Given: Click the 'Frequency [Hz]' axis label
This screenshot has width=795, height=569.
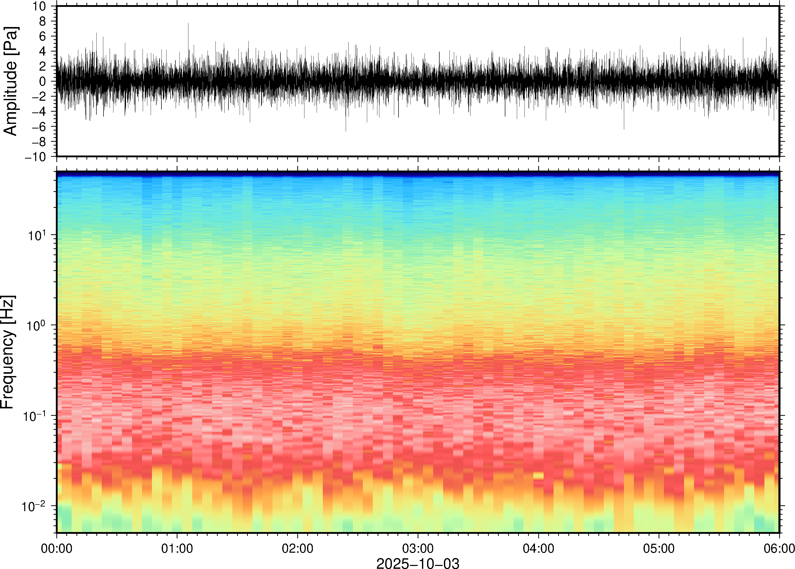Looking at the screenshot, I should (x=8, y=352).
